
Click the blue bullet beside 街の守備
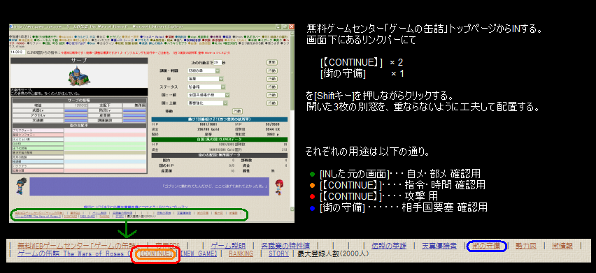pyautogui.click(x=313, y=207)
